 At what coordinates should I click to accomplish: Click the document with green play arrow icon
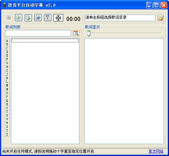[28, 18]
